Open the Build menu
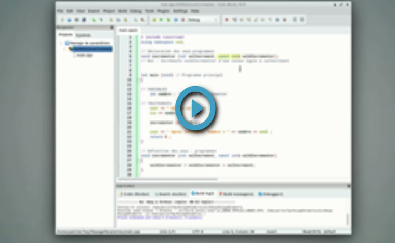The width and height of the screenshot is (395, 243). click(x=123, y=10)
